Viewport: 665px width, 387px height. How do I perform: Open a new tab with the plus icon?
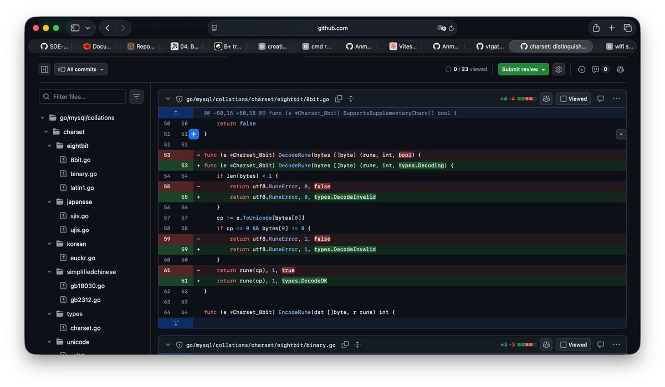612,28
